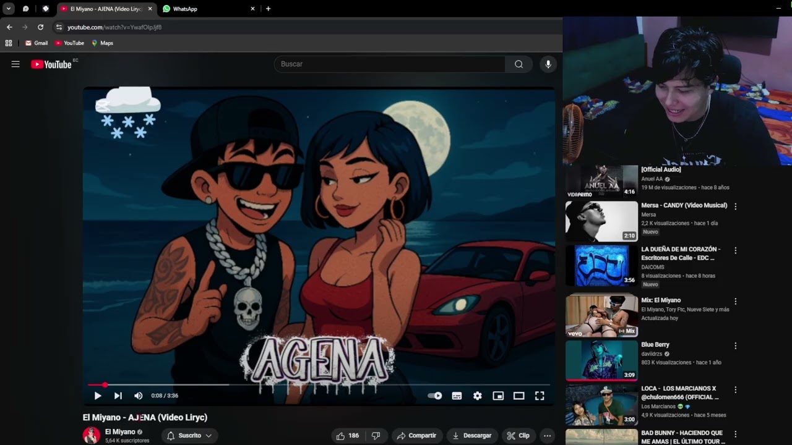The width and height of the screenshot is (792, 445).
Task: Go to the YouTube home logo
Action: click(x=51, y=64)
